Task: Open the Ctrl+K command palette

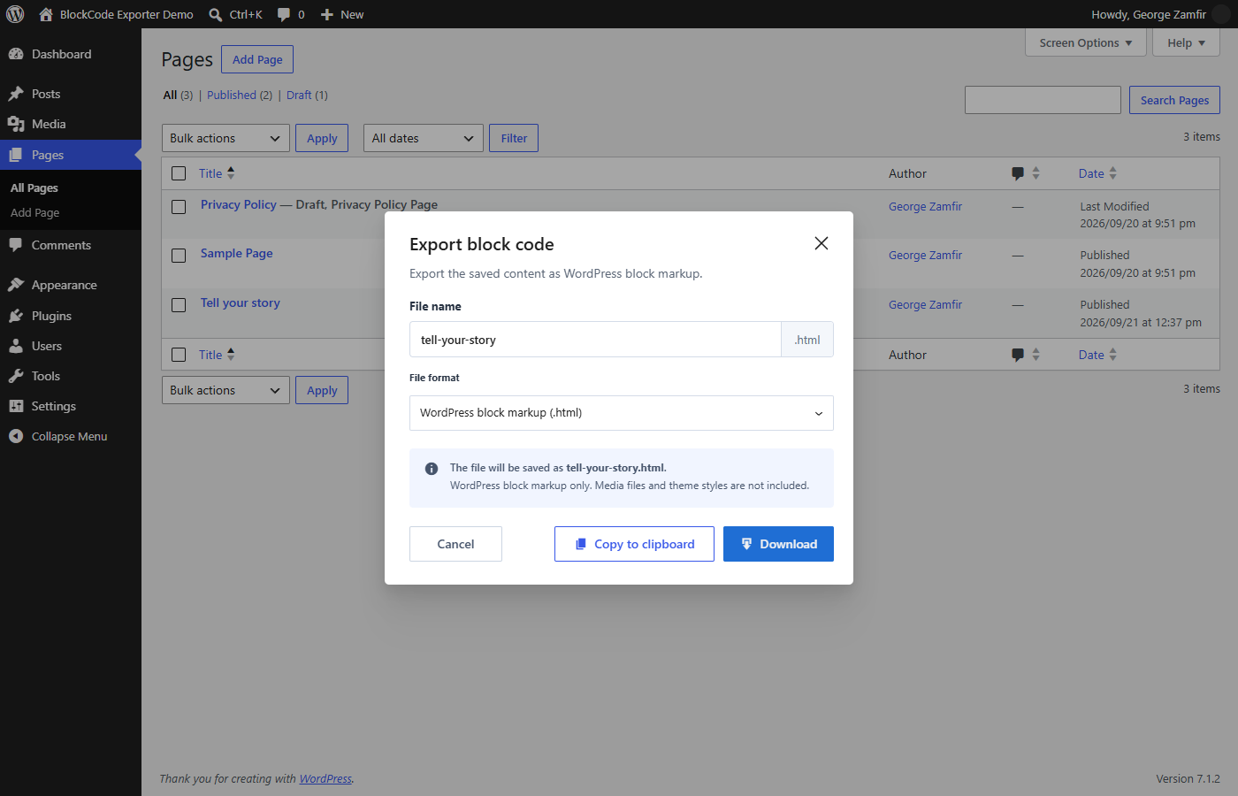Action: (235, 14)
